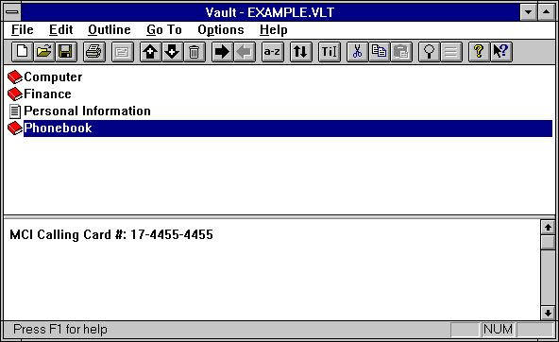
Task: Open the File menu
Action: pos(22,29)
